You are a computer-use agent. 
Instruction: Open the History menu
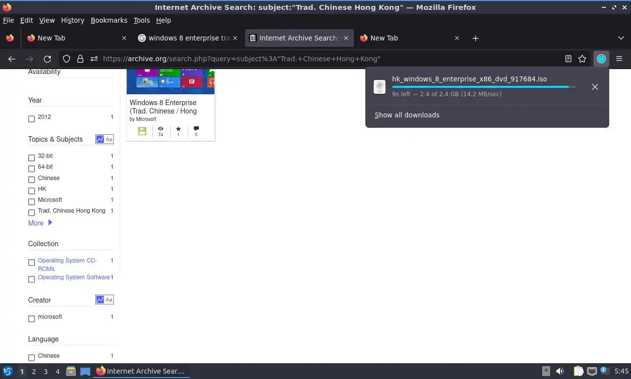coord(72,20)
